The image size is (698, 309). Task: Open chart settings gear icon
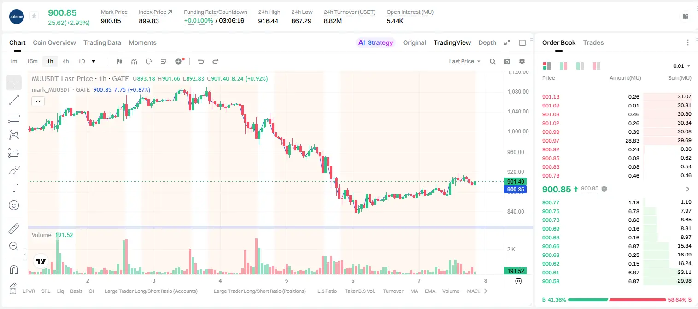click(522, 61)
